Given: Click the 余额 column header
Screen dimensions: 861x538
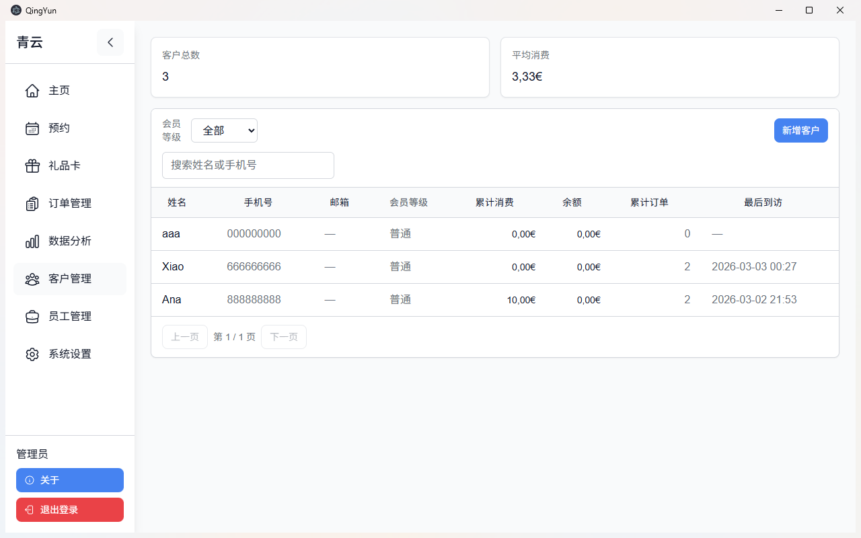Looking at the screenshot, I should pyautogui.click(x=572, y=202).
